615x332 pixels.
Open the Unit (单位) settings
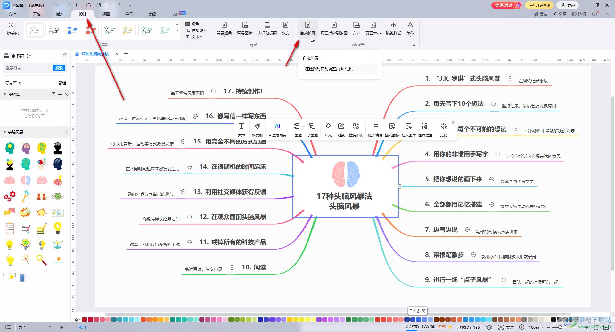pos(410,28)
